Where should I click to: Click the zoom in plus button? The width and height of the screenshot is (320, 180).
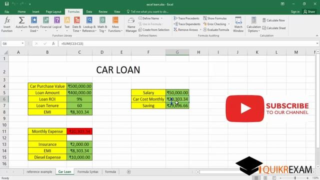(307, 178)
